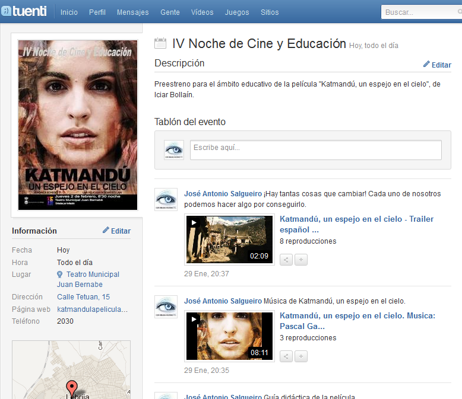Click Editar in the Información panel

116,231
